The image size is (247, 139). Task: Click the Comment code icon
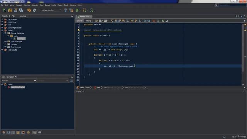point(163,21)
